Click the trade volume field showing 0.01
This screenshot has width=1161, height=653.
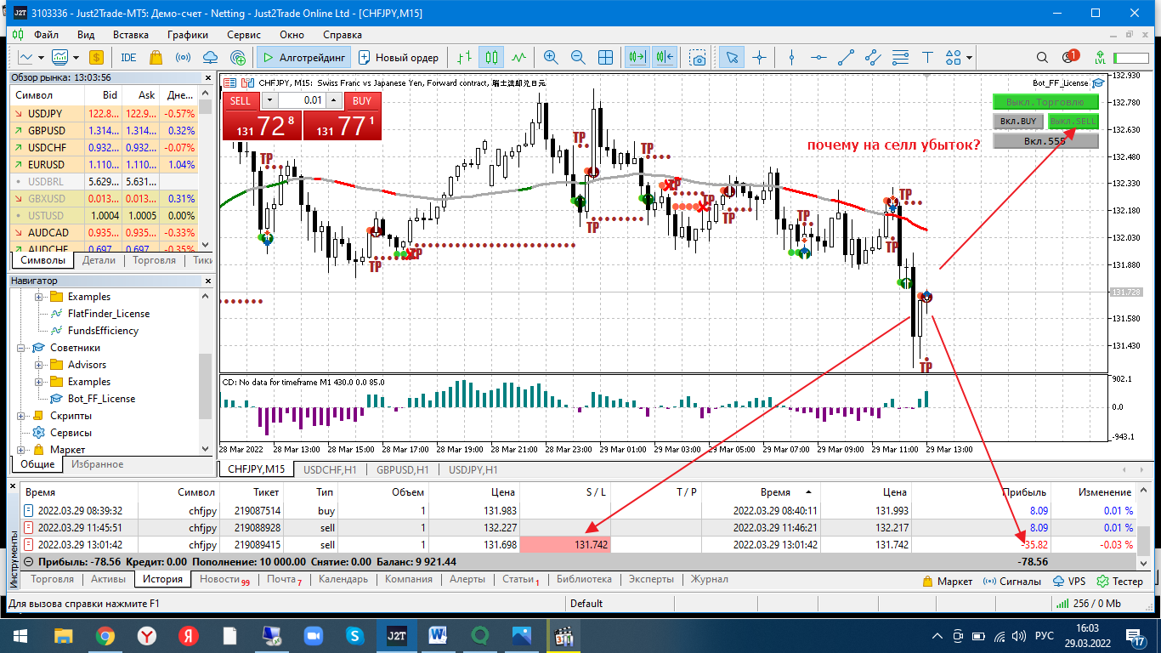point(303,100)
